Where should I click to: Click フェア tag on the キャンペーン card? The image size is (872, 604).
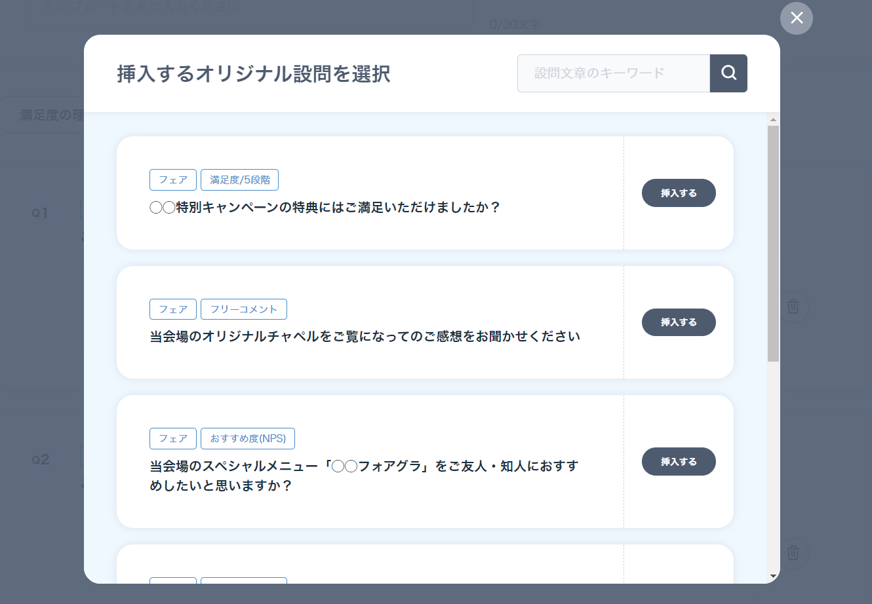[x=173, y=179]
